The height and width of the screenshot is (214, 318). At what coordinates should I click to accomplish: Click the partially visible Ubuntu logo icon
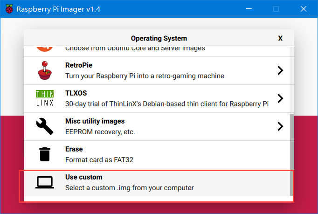tap(45, 49)
